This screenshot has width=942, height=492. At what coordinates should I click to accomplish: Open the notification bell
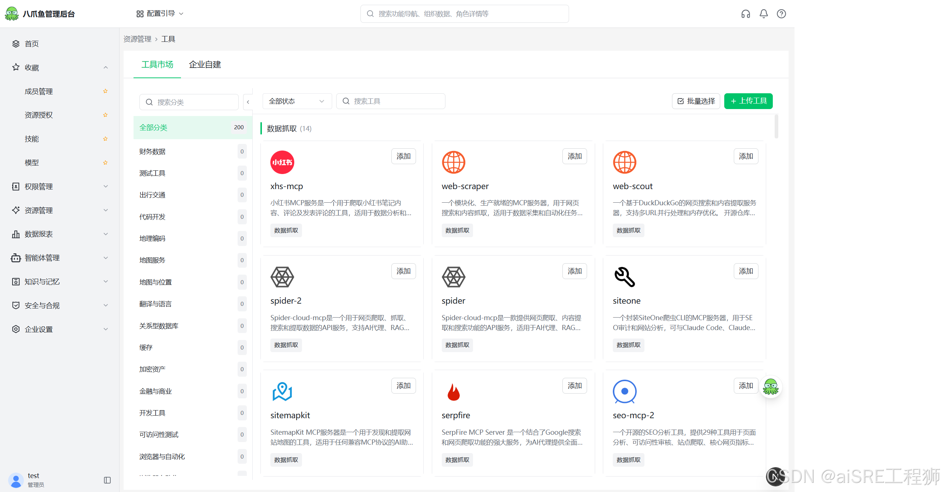[764, 14]
